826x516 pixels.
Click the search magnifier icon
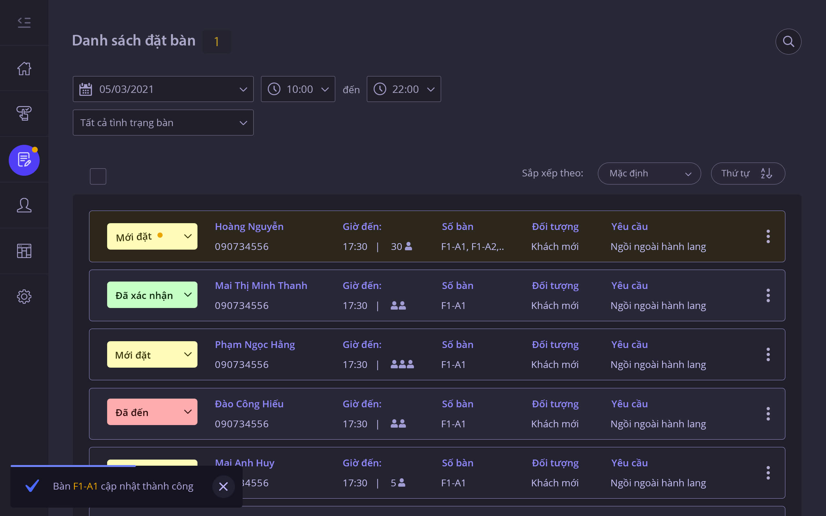788,42
